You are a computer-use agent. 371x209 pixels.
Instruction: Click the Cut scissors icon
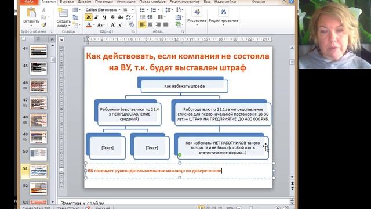[44, 10]
